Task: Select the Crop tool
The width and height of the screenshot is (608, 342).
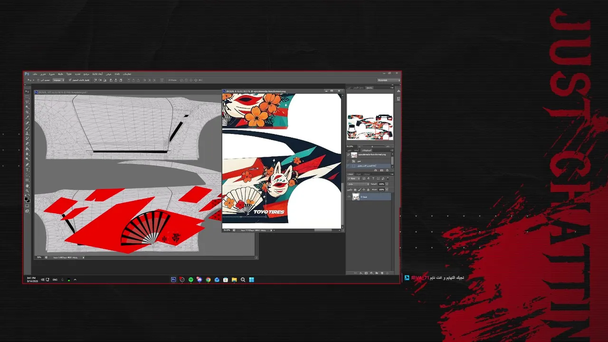Action: pos(28,112)
